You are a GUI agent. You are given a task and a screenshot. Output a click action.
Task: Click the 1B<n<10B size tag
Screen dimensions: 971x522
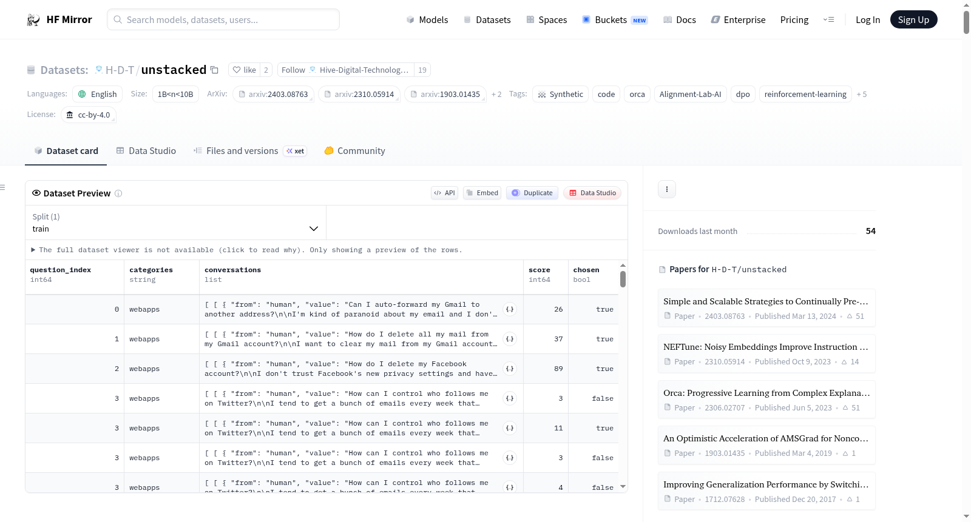point(175,94)
